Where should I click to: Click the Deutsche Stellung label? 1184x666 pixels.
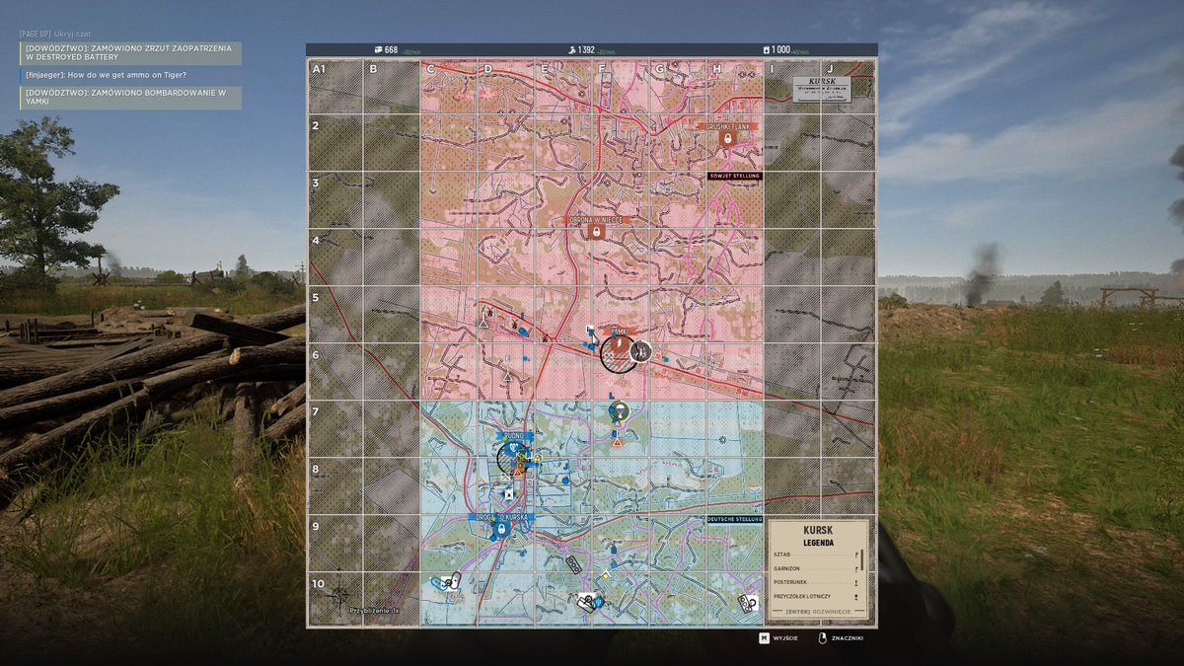(735, 519)
